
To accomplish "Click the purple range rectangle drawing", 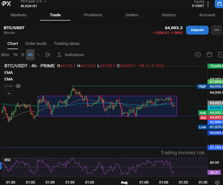I will [x=108, y=106].
